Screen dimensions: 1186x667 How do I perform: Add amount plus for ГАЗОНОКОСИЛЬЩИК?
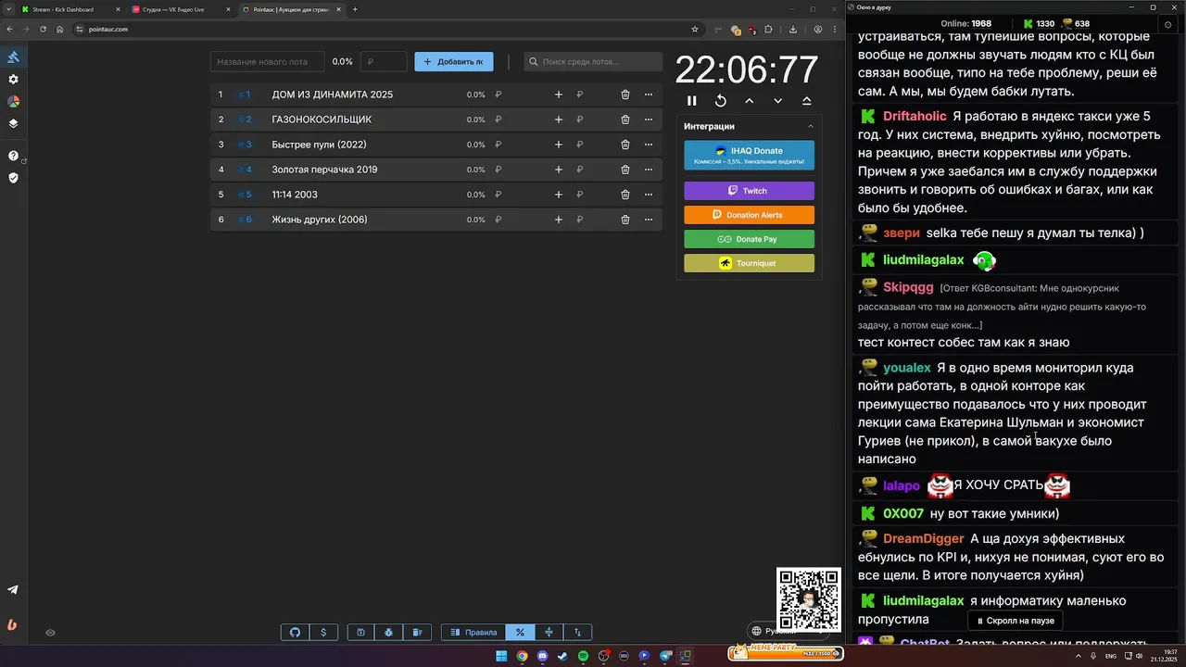[558, 120]
